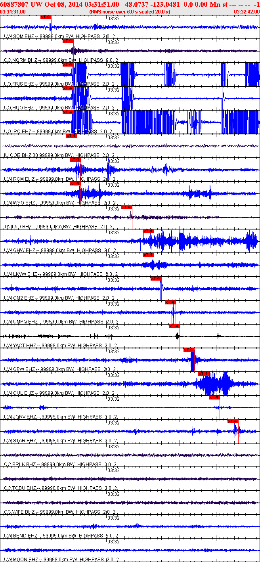Click the CC WIFE BHZ station label
Viewport: 260px width, 562px height.
[19, 512]
